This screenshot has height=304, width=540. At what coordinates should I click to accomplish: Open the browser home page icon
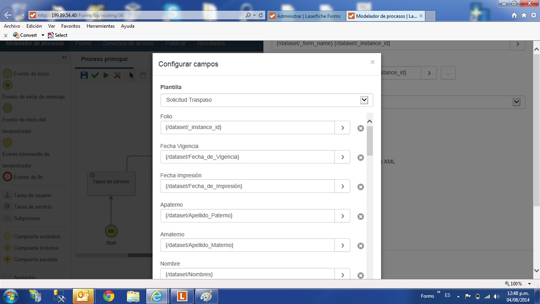pyautogui.click(x=514, y=15)
